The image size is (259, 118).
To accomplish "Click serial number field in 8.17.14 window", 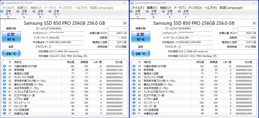I will point(66,33).
